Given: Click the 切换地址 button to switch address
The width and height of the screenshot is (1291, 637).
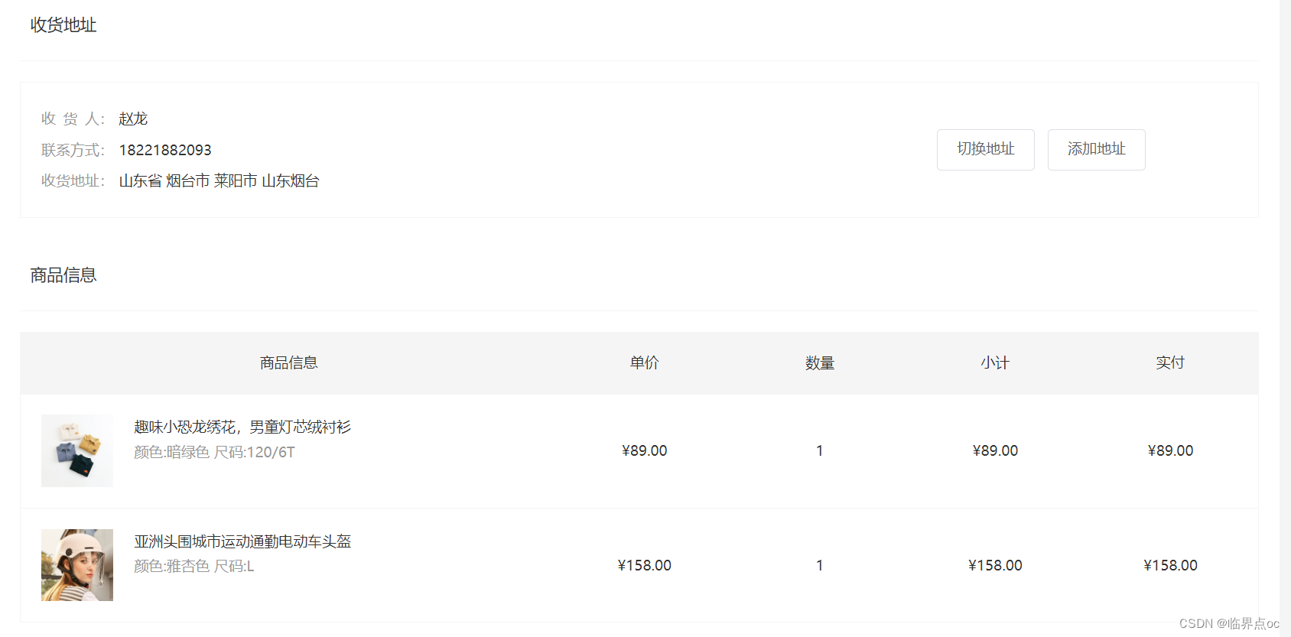Looking at the screenshot, I should [x=985, y=150].
